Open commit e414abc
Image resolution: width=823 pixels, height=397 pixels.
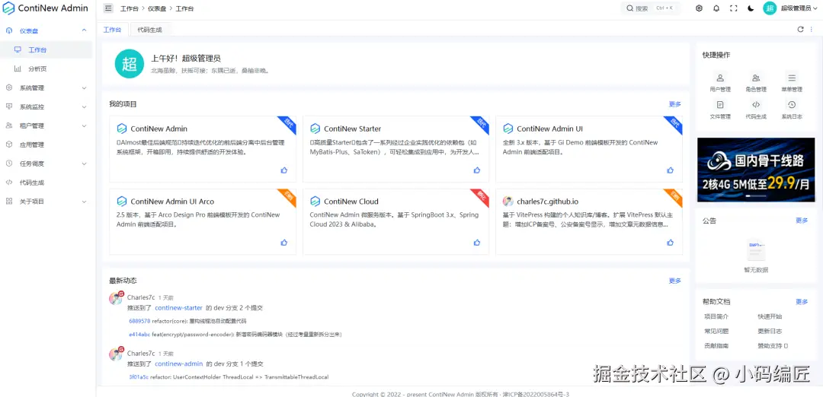(139, 334)
